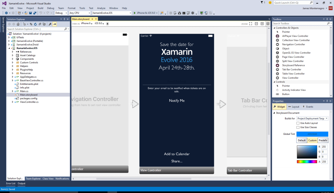Screen dimensions: 334x193
Task: Click Share... on storyboard view
Action: pos(177,161)
